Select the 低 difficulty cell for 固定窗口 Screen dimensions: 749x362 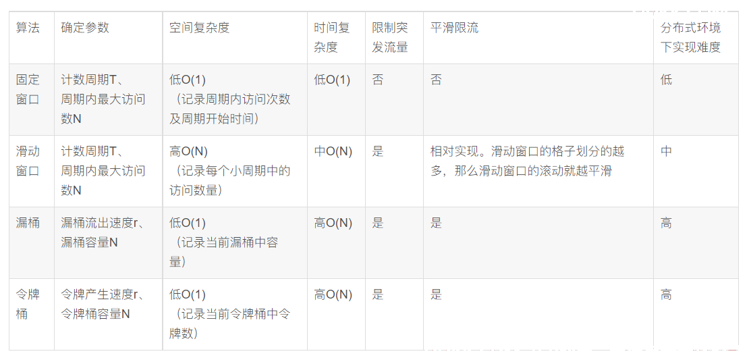pyautogui.click(x=696, y=99)
